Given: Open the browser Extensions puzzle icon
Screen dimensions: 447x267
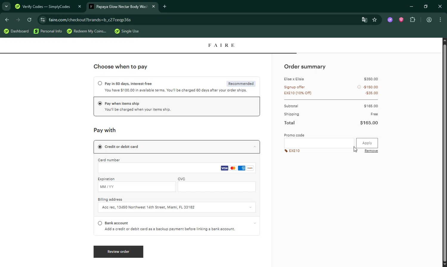Looking at the screenshot, I should (x=412, y=20).
